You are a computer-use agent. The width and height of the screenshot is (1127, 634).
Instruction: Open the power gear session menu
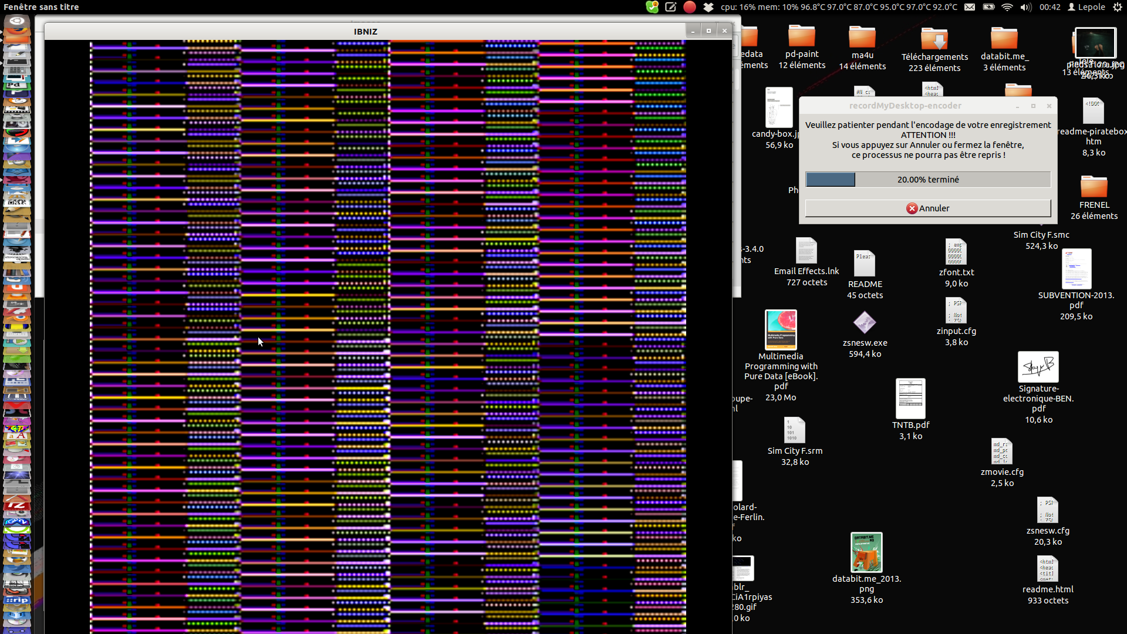1118,7
